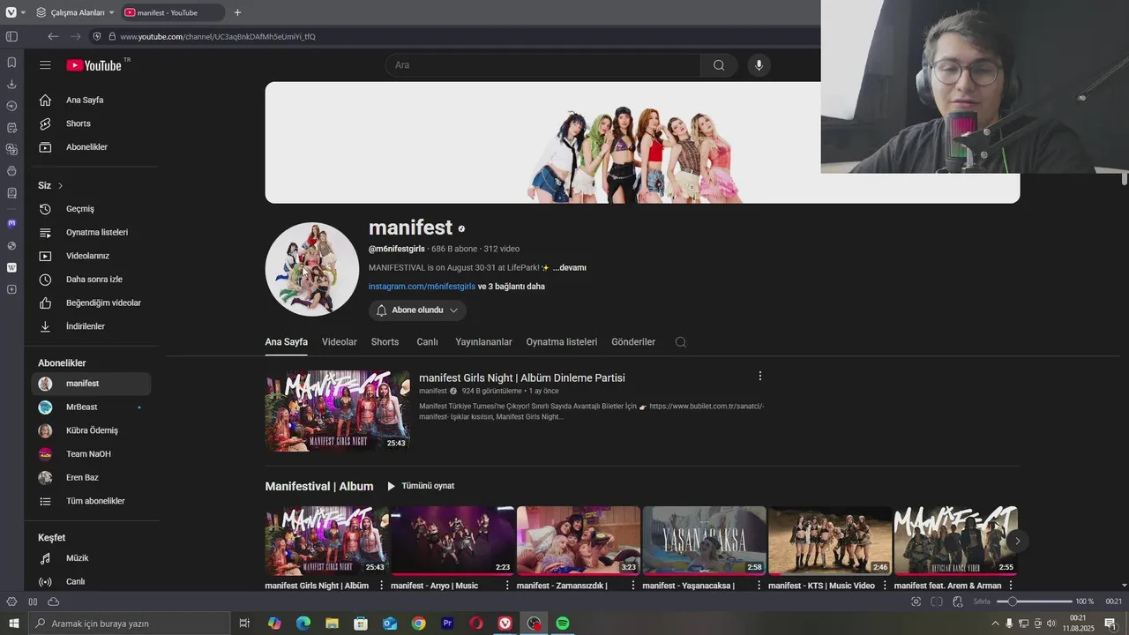Go back to previous page

pyautogui.click(x=53, y=36)
